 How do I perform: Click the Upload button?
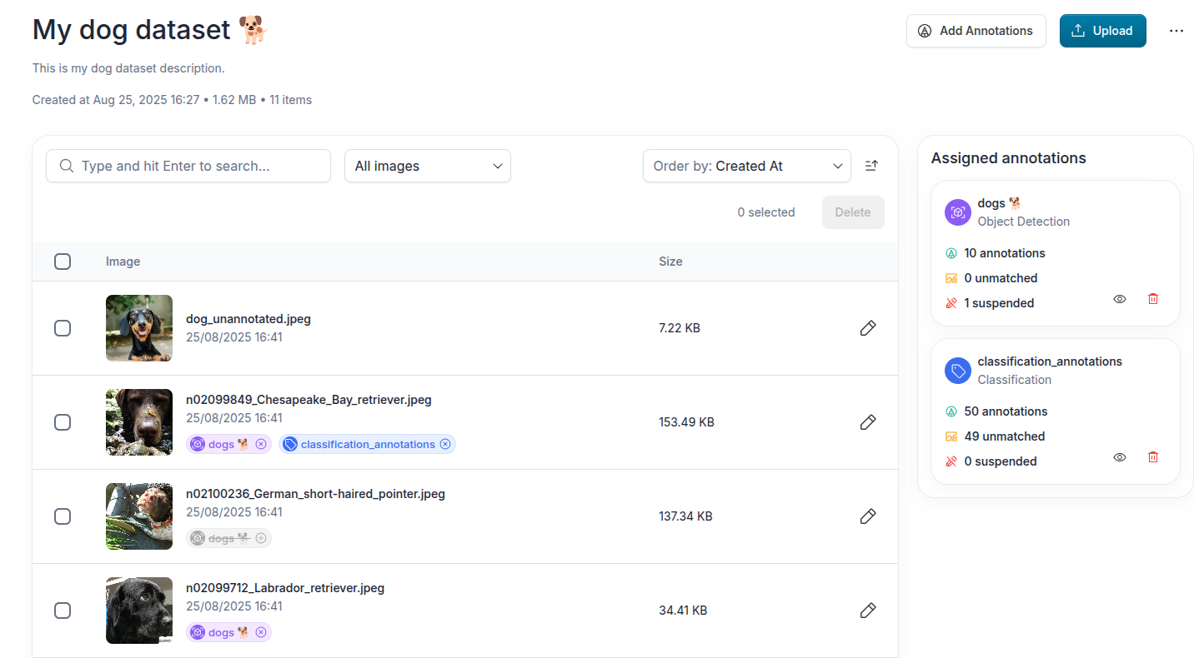[x=1103, y=31]
